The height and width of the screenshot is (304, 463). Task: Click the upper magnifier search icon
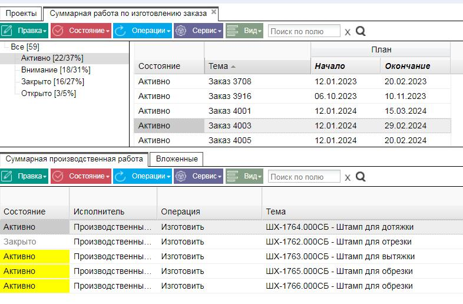(361, 31)
